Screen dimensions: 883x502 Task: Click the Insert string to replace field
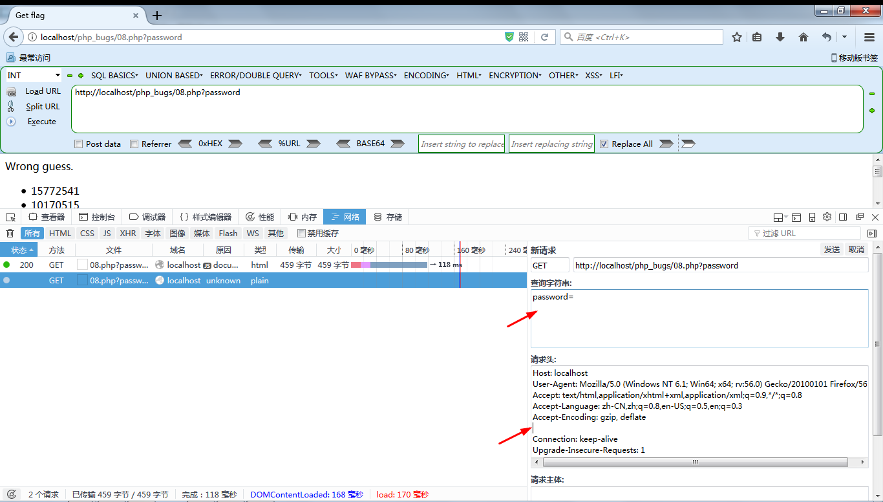pyautogui.click(x=462, y=144)
